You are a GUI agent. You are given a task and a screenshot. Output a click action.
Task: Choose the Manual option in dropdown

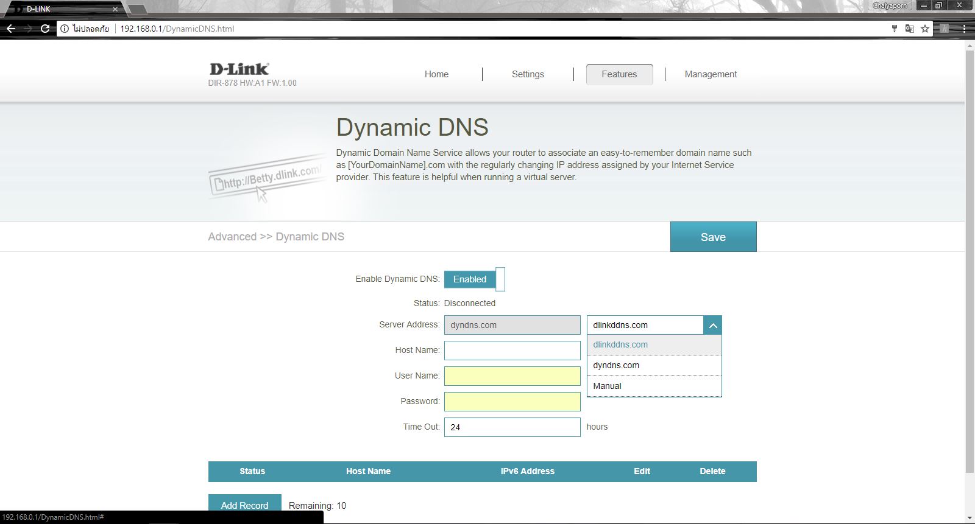coord(654,386)
